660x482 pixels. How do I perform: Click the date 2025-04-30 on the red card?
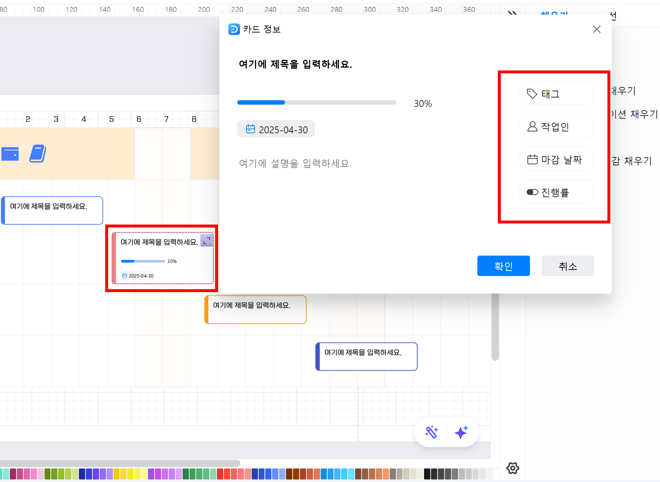point(141,276)
